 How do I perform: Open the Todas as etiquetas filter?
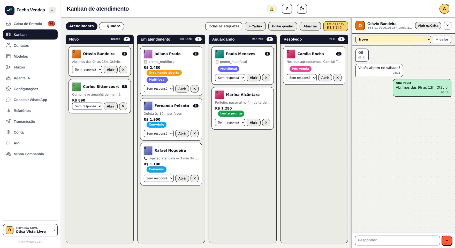coord(224,26)
